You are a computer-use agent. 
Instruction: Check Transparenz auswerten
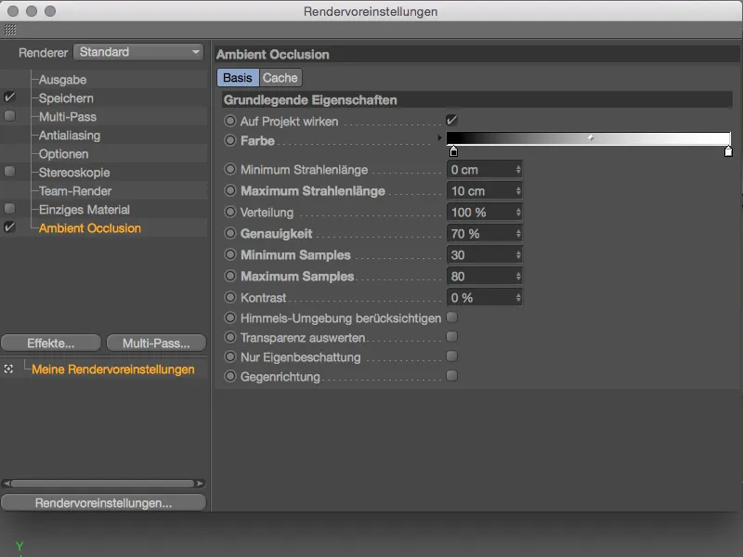coord(451,336)
